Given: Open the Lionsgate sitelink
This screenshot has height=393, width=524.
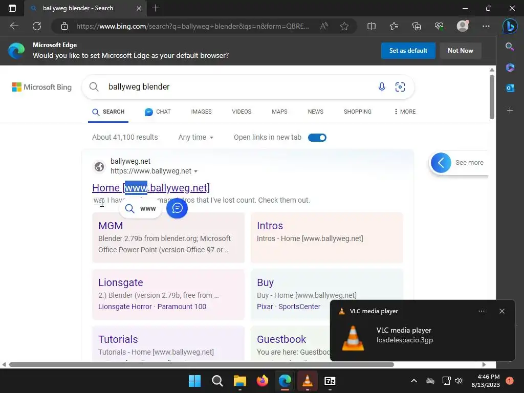Looking at the screenshot, I should (121, 282).
